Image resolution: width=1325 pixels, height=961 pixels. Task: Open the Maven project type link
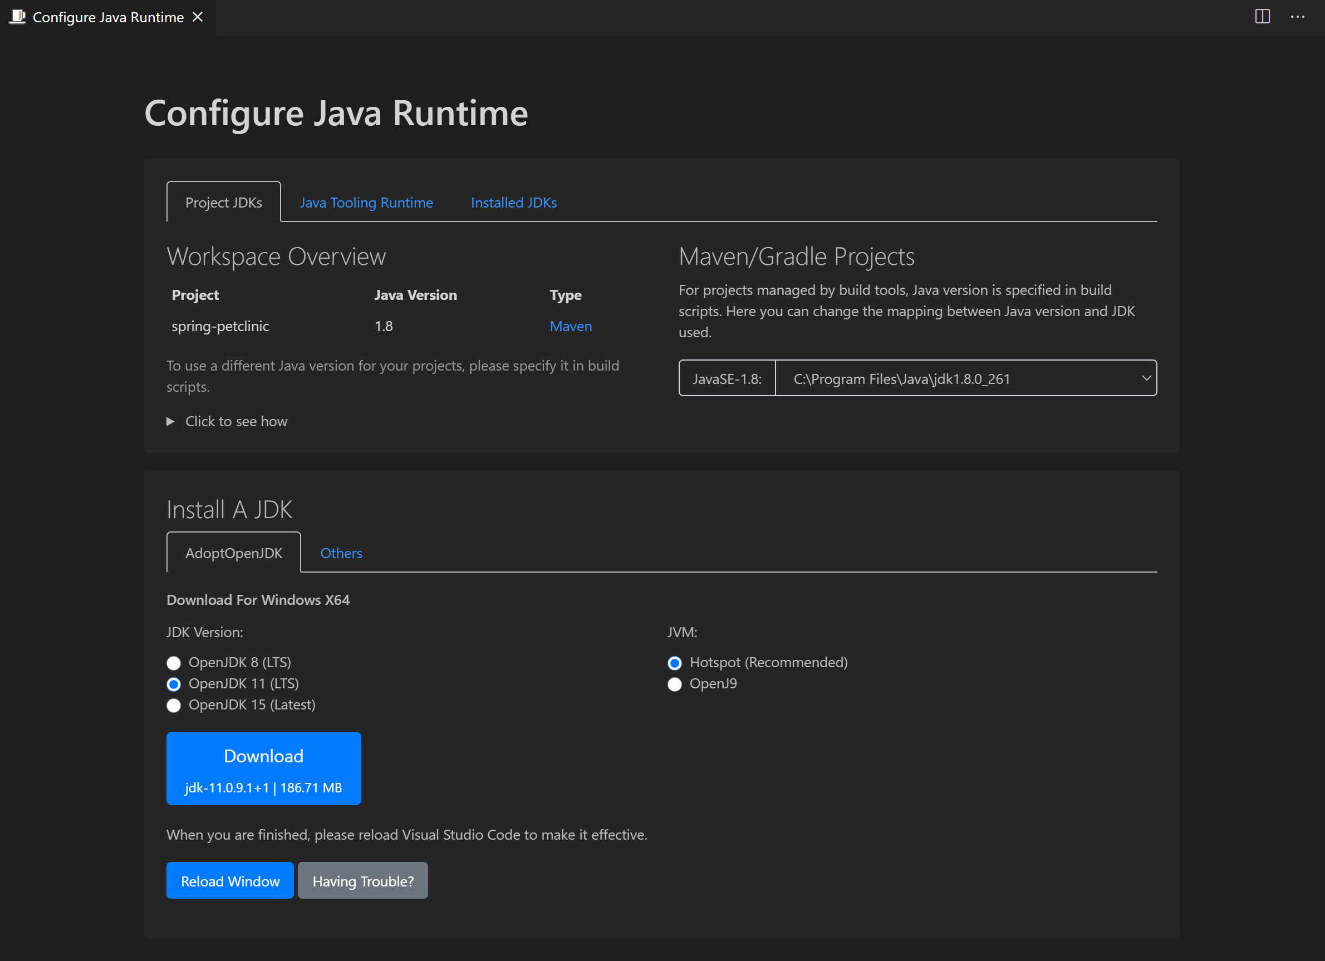(570, 327)
